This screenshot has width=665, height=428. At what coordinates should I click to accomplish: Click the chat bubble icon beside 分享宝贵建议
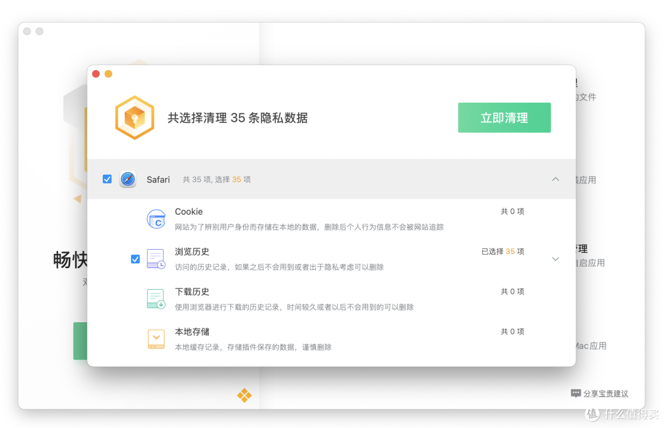[576, 394]
